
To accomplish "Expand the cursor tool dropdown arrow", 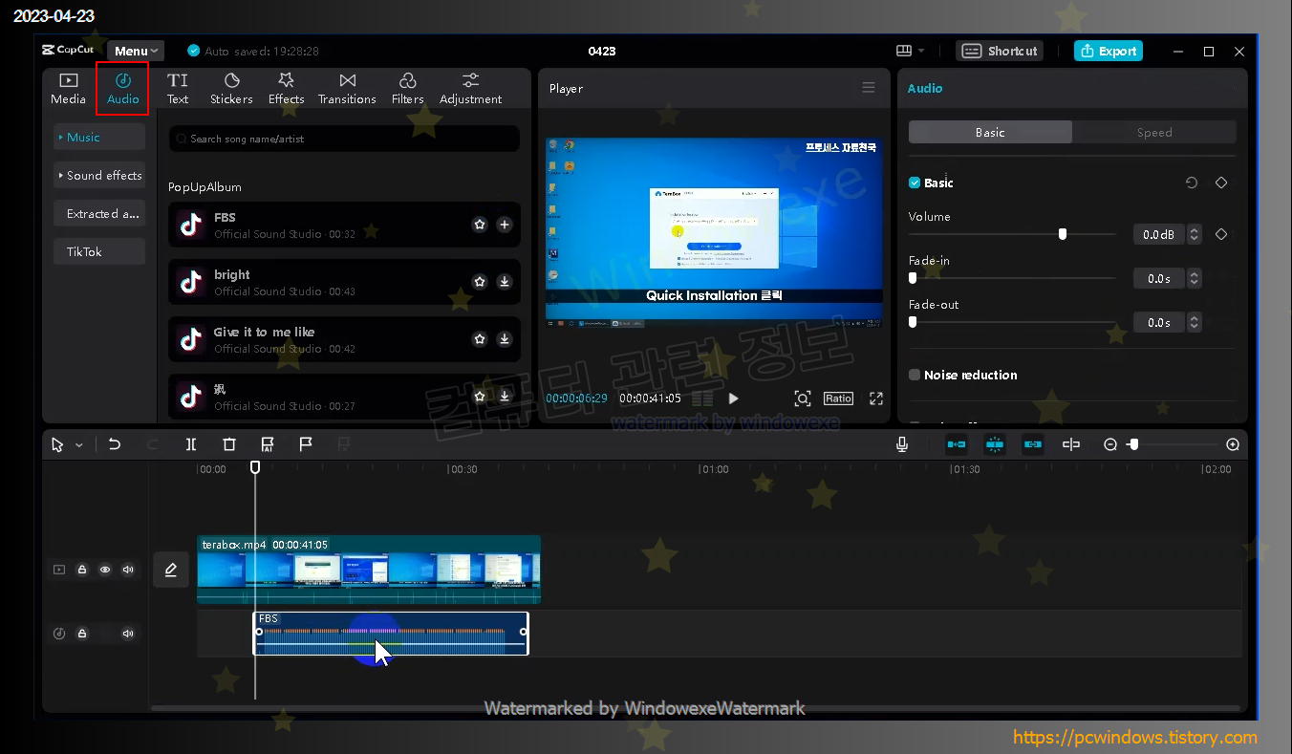I will (x=79, y=445).
